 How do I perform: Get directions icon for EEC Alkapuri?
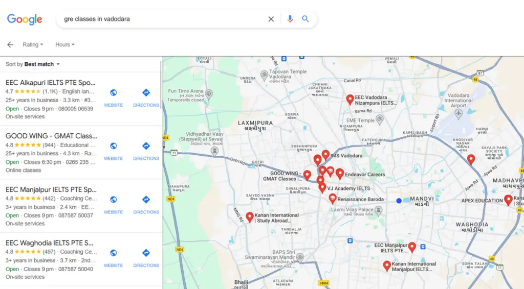[146, 92]
